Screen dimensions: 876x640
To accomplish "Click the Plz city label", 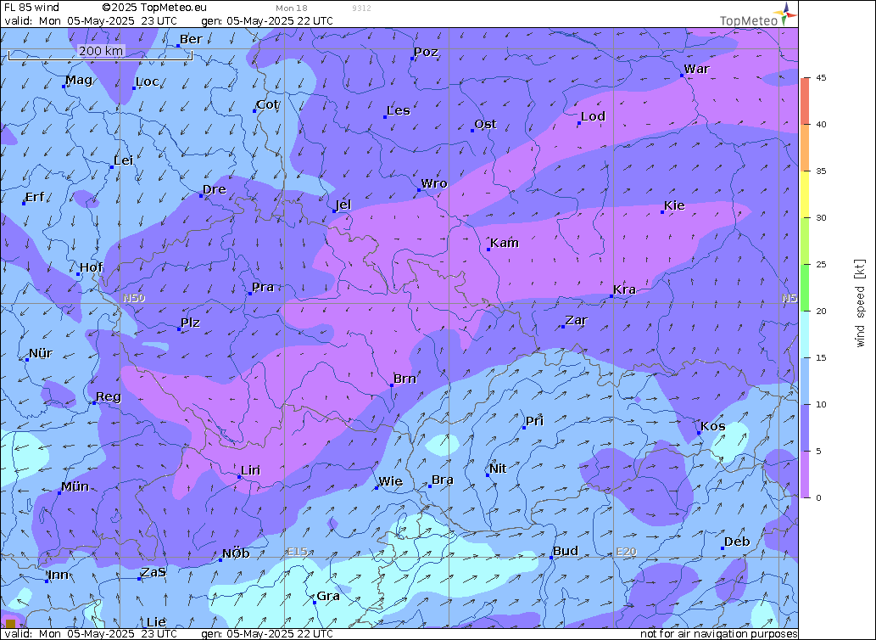I will tap(191, 323).
